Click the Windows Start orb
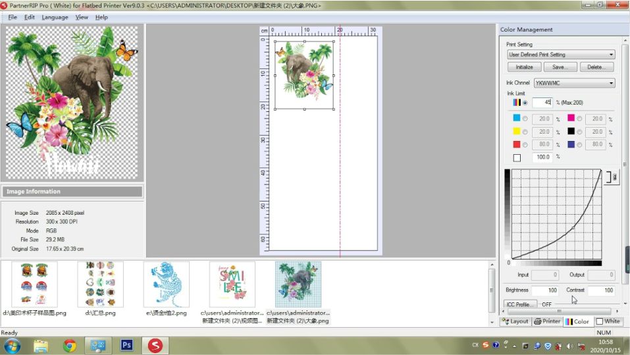Screen dimensions: 630x355 (x=12, y=346)
